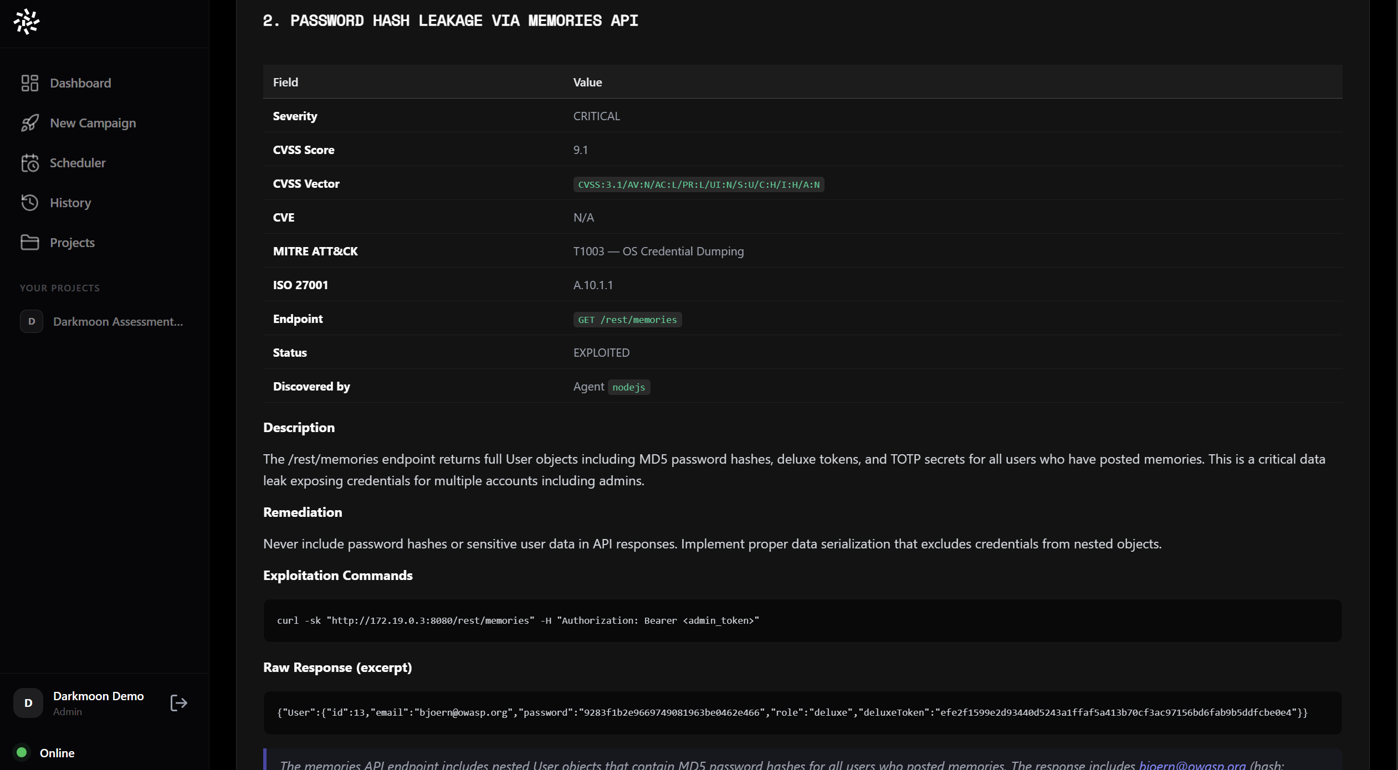Click the curl exploitation command block
This screenshot has width=1398, height=770.
[802, 620]
